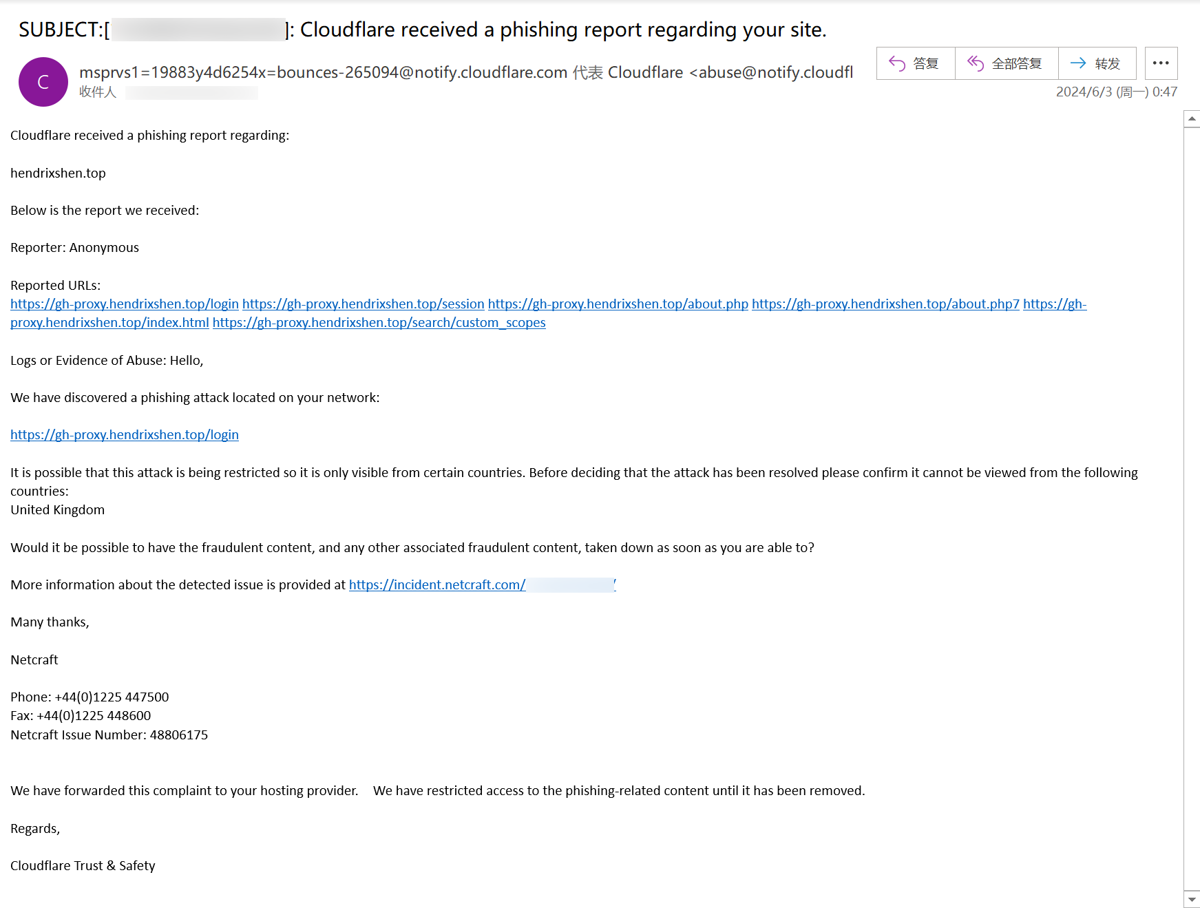This screenshot has height=908, width=1200.
Task: Click the scroll down arrow
Action: click(x=1192, y=899)
